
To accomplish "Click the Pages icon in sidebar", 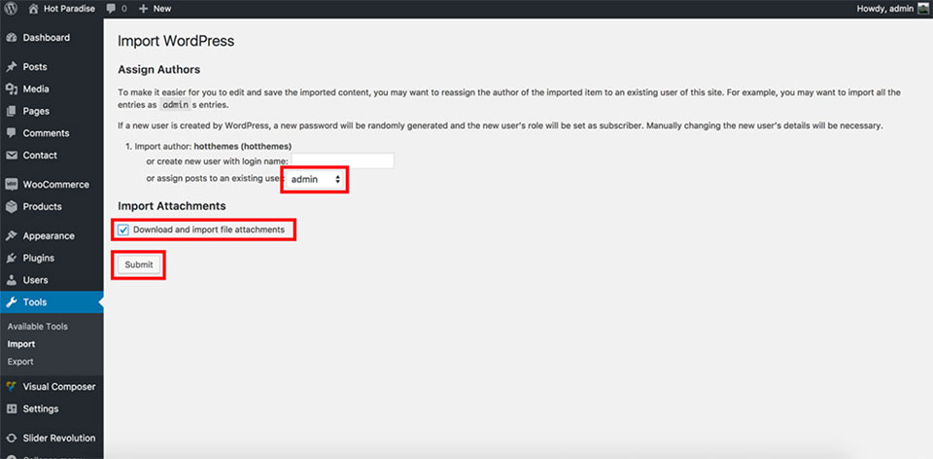I will pyautogui.click(x=12, y=111).
